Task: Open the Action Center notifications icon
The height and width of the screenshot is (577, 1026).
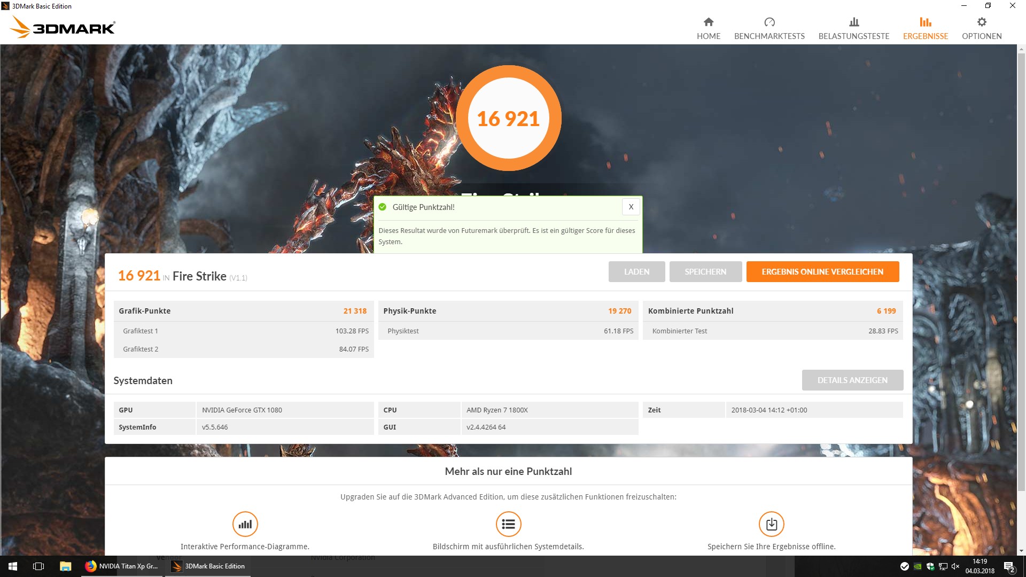Action: (x=1009, y=566)
